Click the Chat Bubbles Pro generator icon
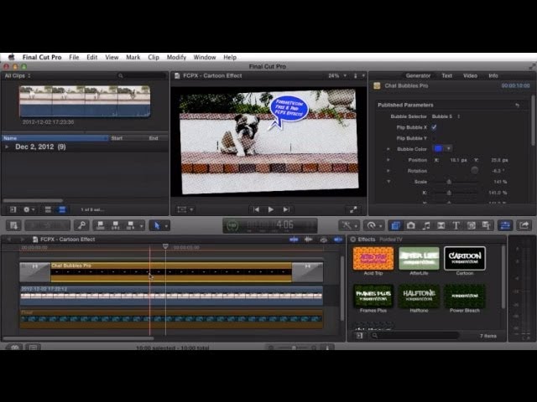 click(377, 85)
